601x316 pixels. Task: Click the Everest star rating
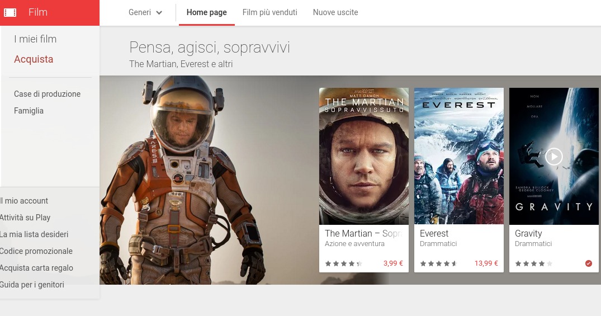coord(439,264)
